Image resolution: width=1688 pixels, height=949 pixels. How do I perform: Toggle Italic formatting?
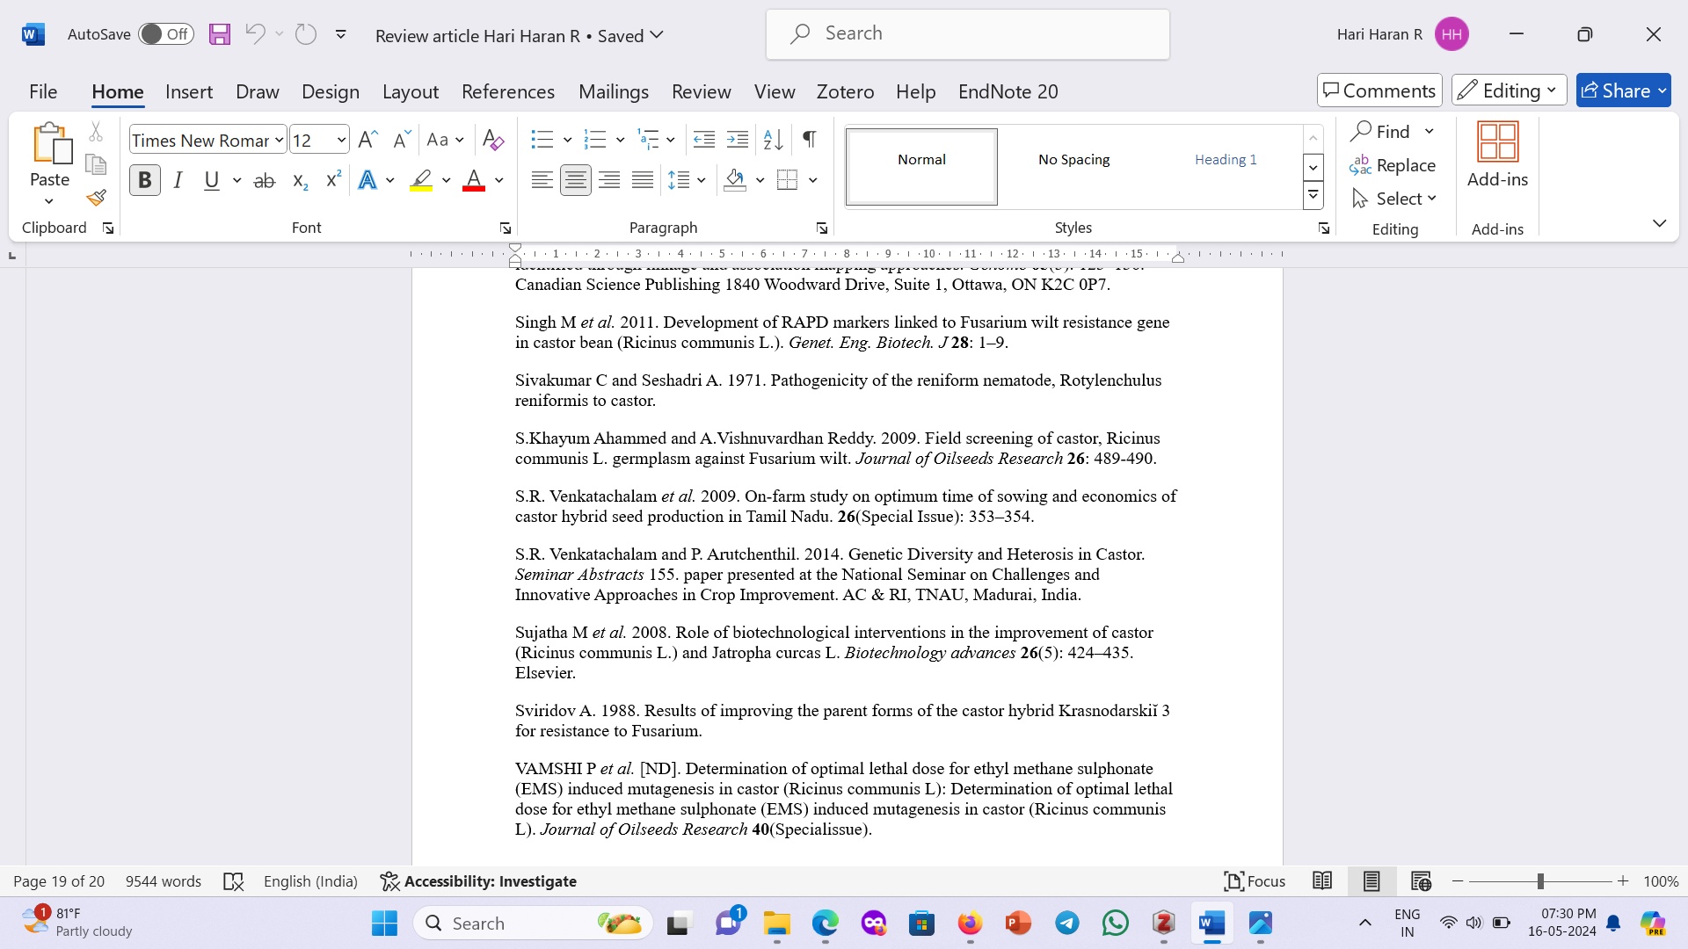178,181
